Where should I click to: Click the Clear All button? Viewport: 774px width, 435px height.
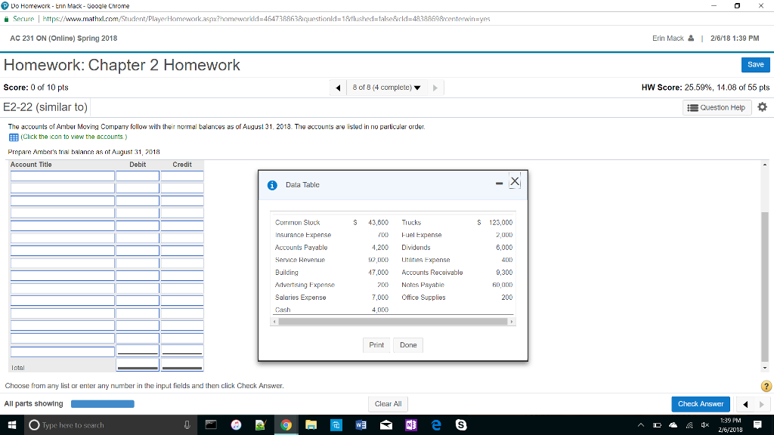tap(388, 404)
